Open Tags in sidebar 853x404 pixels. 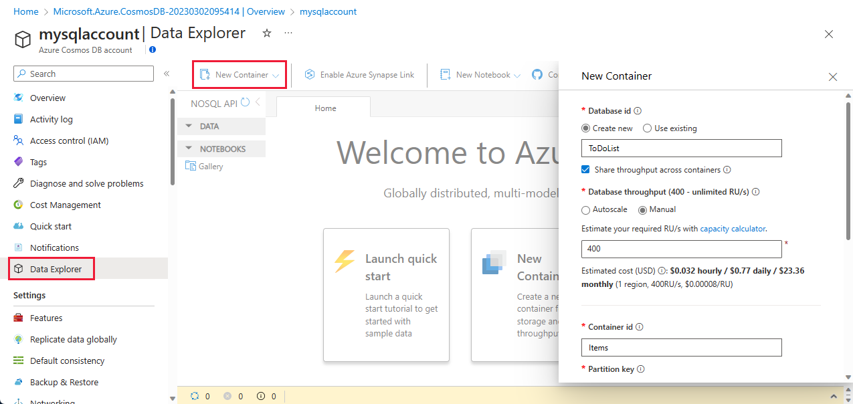(38, 162)
